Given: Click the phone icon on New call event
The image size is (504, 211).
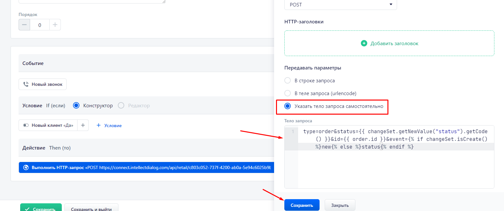Looking at the screenshot, I should [x=26, y=84].
